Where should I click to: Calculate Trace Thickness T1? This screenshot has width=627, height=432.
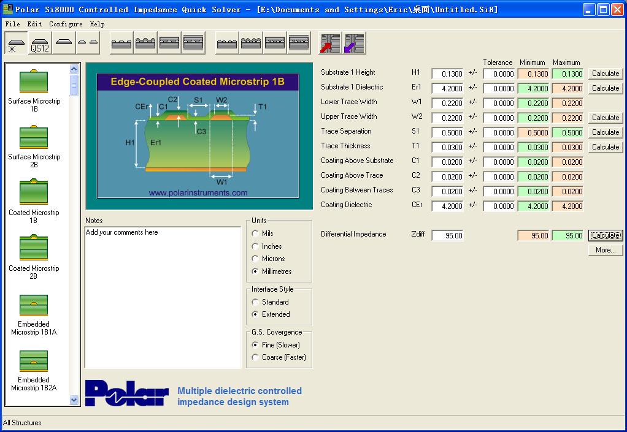click(606, 147)
